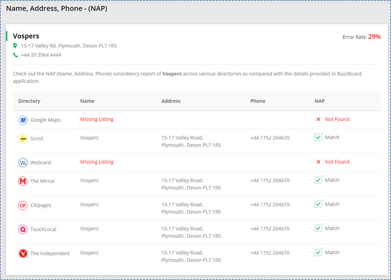Click Not Found in Google Maps row
The image size is (391, 280).
point(337,119)
